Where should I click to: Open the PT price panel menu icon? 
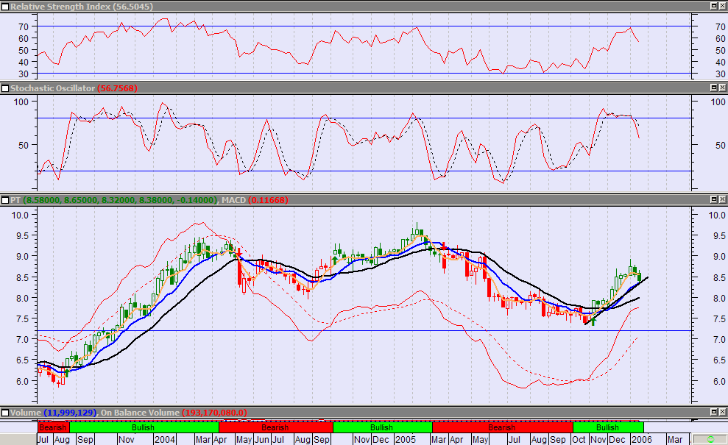click(x=5, y=200)
